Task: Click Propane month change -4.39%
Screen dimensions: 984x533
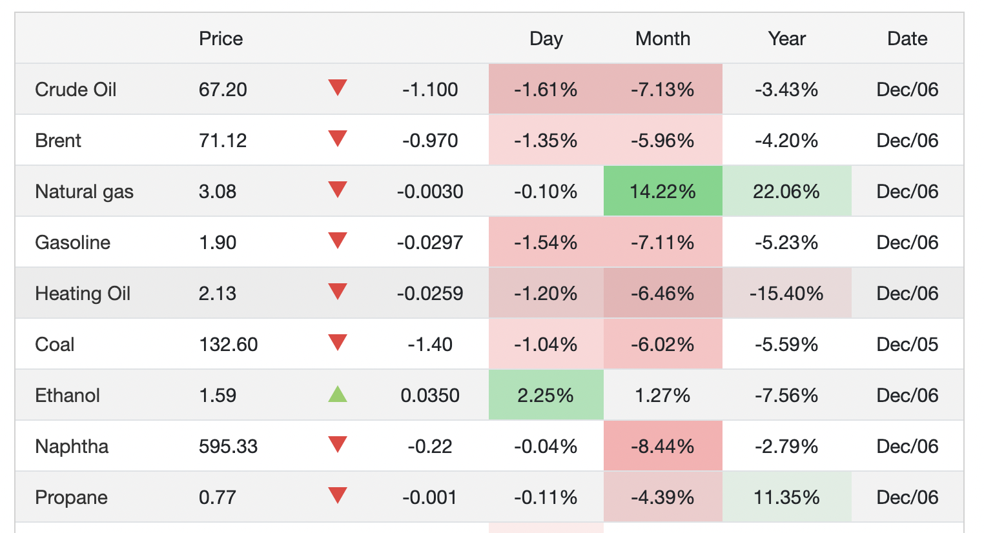Action: point(662,498)
